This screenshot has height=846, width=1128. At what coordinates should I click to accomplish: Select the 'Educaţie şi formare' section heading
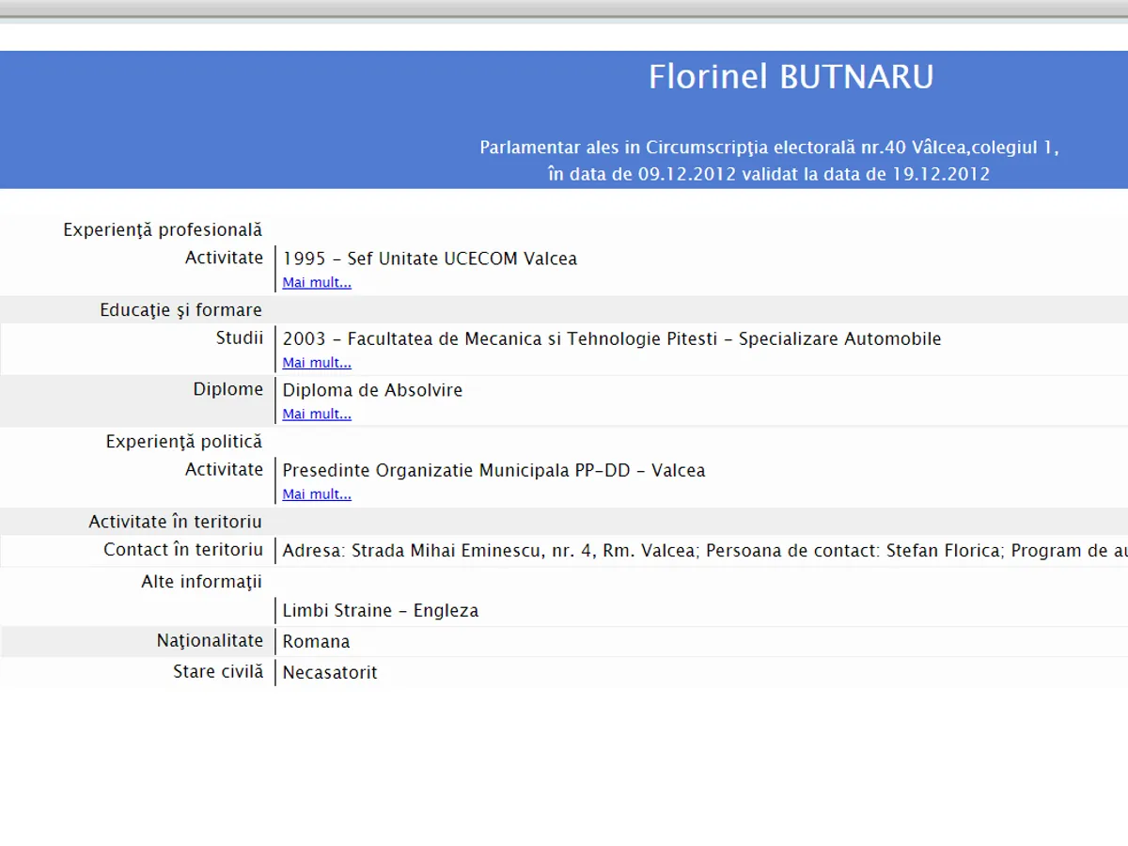click(180, 310)
